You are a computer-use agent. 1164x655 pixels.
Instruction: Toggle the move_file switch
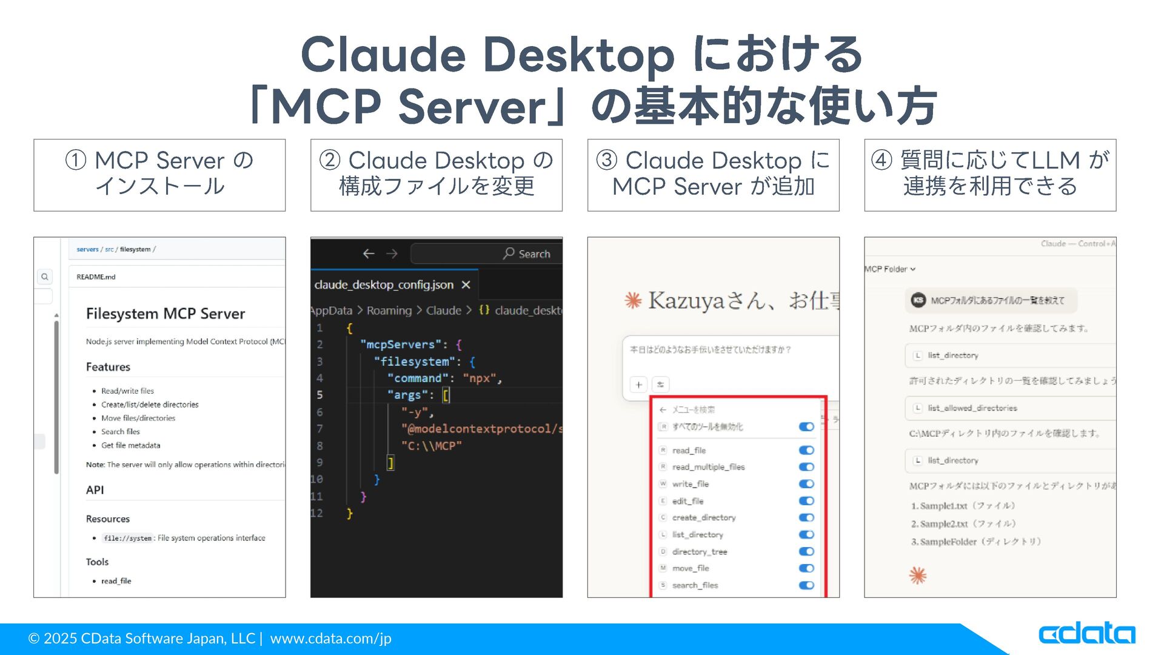coord(806,568)
